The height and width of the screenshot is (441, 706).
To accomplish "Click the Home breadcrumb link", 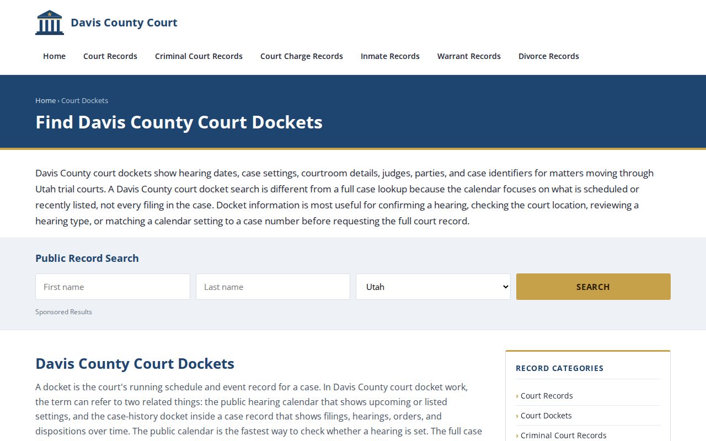I will [45, 100].
